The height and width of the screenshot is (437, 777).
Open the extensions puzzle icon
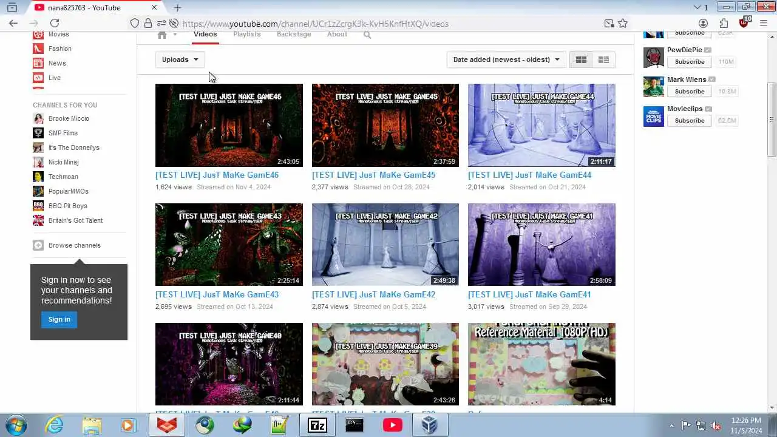pyautogui.click(x=724, y=24)
